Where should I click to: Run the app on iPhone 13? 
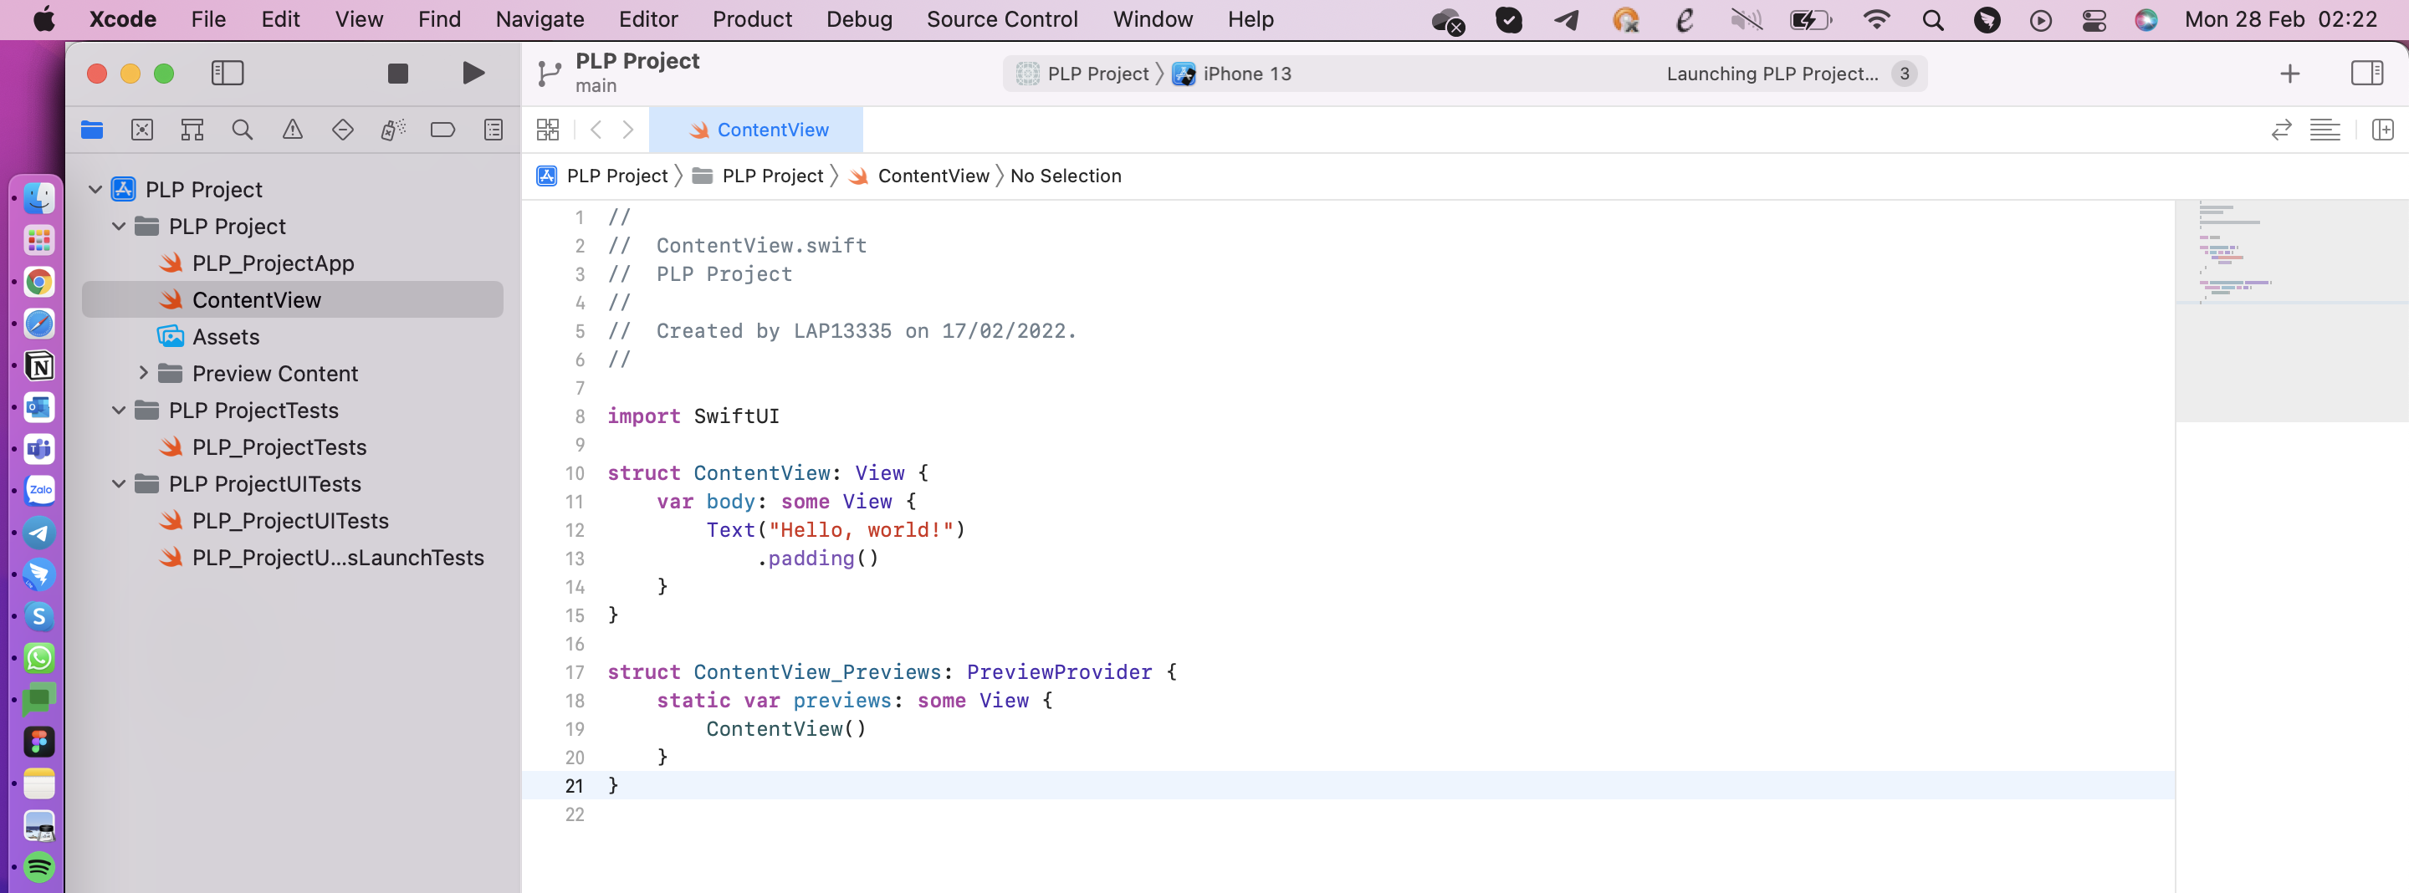(x=473, y=73)
